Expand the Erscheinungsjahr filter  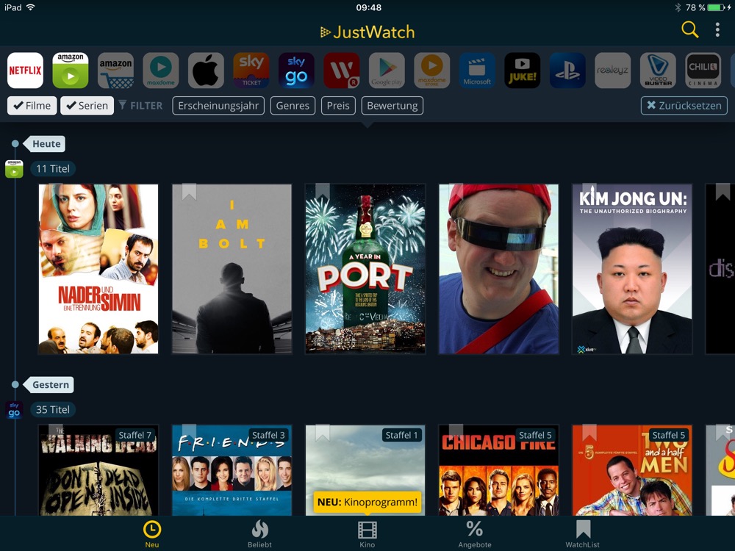(218, 106)
